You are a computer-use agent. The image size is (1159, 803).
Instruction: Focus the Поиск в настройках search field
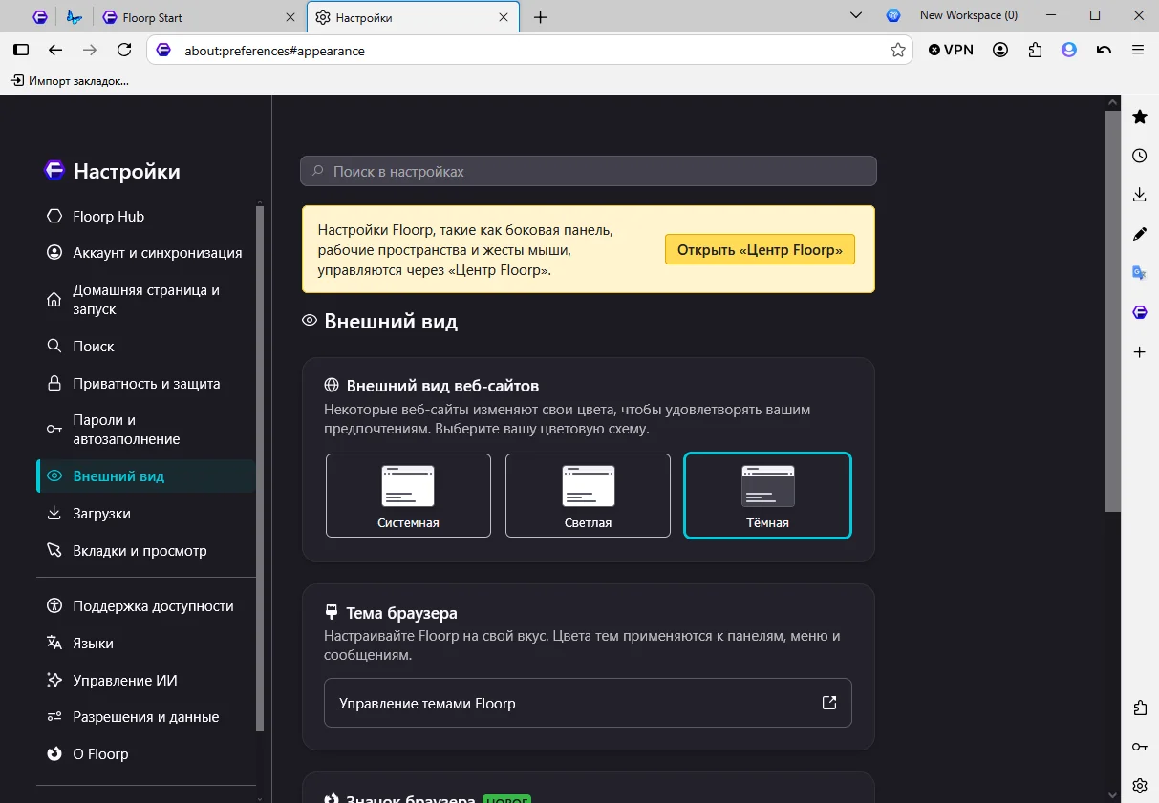[589, 171]
